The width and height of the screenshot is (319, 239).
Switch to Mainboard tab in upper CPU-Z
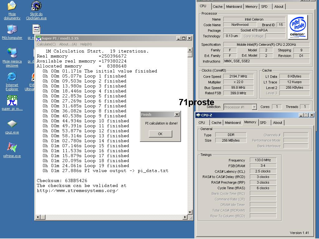(x=234, y=7)
